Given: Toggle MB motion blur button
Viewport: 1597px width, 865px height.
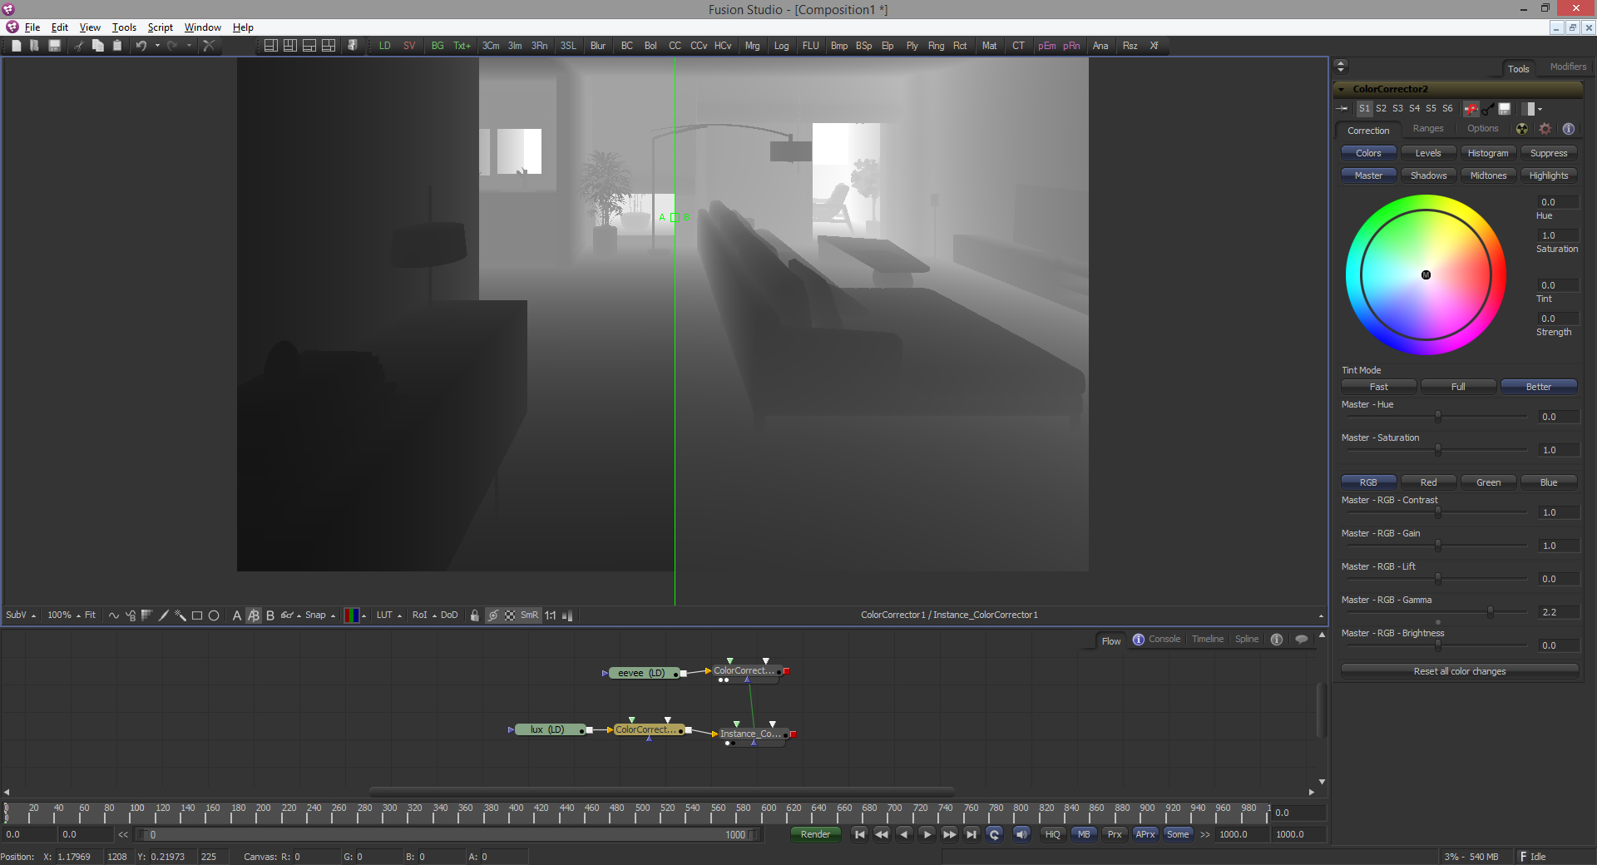Looking at the screenshot, I should tap(1083, 834).
